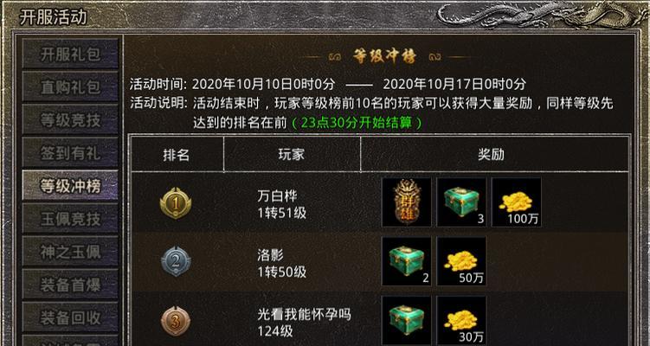The image size is (650, 346).
Task: Go to the 装备回收 tab
Action: click(x=70, y=317)
